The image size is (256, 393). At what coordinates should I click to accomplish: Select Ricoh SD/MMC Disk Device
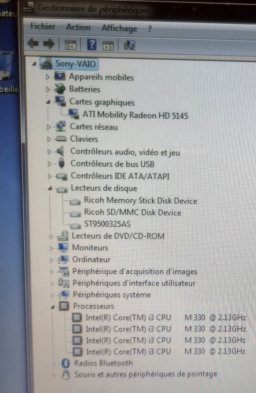click(x=133, y=213)
